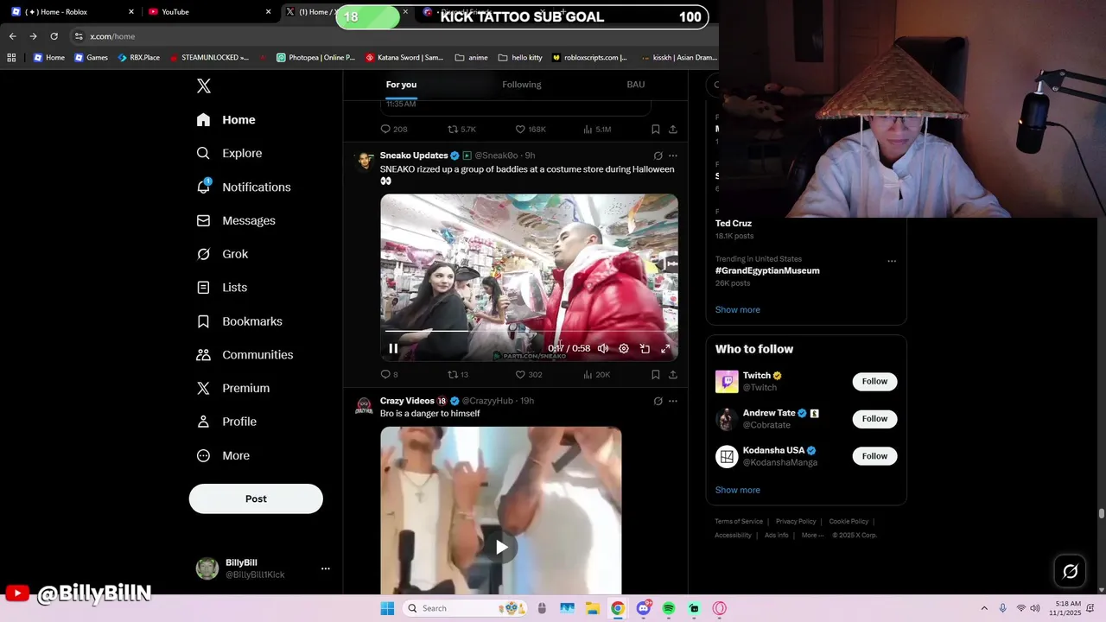This screenshot has width=1106, height=622.
Task: Toggle picture-in-picture on Sneako video
Action: (x=645, y=348)
